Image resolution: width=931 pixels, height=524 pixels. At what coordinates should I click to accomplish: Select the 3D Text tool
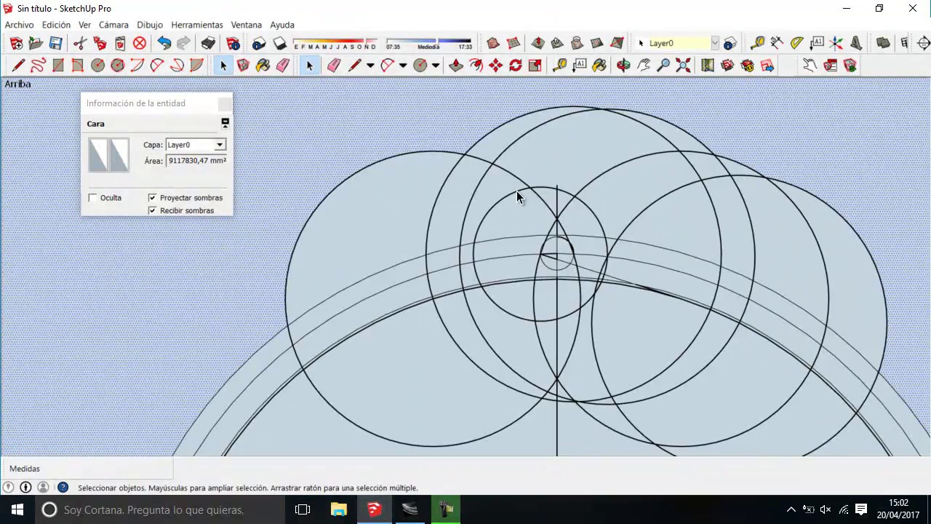click(856, 44)
